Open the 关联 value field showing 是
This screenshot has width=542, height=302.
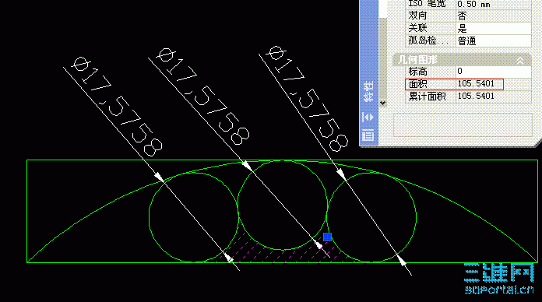[493, 28]
